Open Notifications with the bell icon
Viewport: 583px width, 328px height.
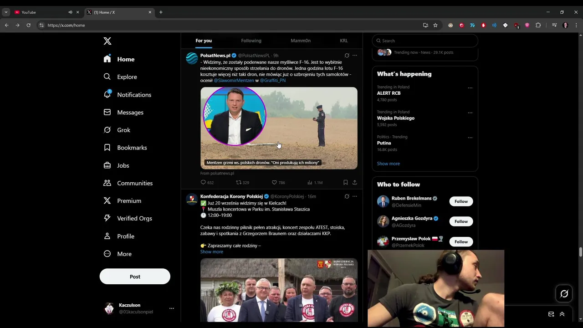127,95
